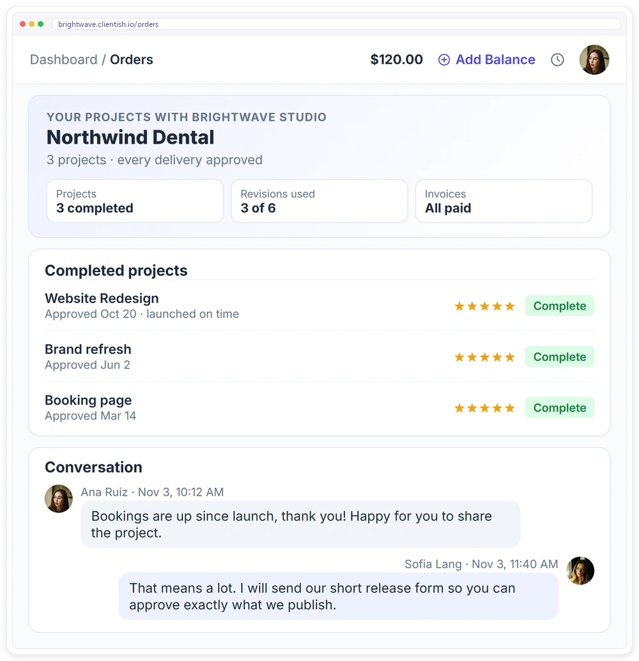The image size is (639, 661).
Task: Select the Revisions used 3 of 6 card
Action: pyautogui.click(x=319, y=201)
